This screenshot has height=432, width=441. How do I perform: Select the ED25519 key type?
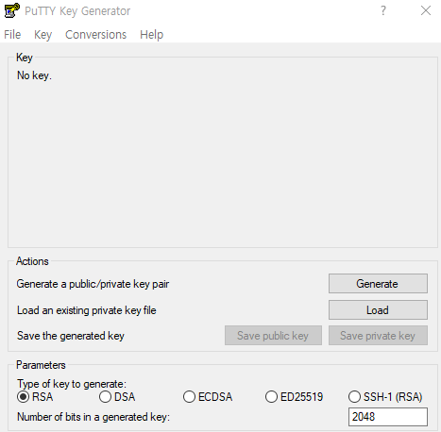pyautogui.click(x=294, y=397)
